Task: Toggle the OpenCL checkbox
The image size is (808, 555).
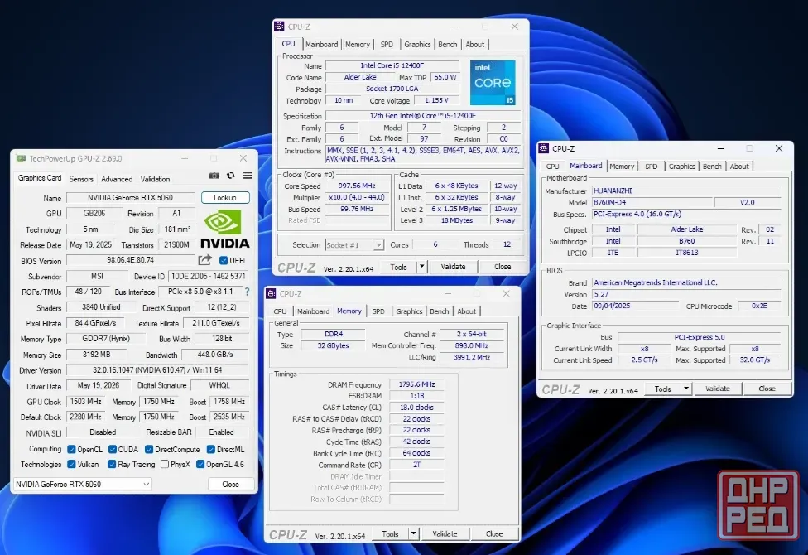Action: [72, 449]
